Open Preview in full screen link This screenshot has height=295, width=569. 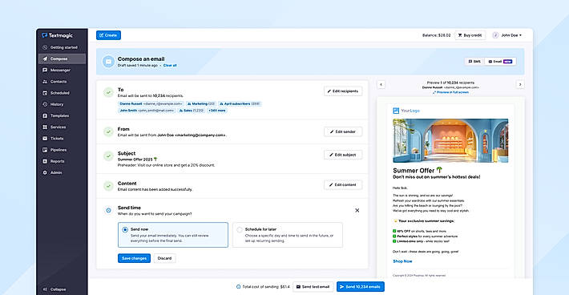coord(450,92)
